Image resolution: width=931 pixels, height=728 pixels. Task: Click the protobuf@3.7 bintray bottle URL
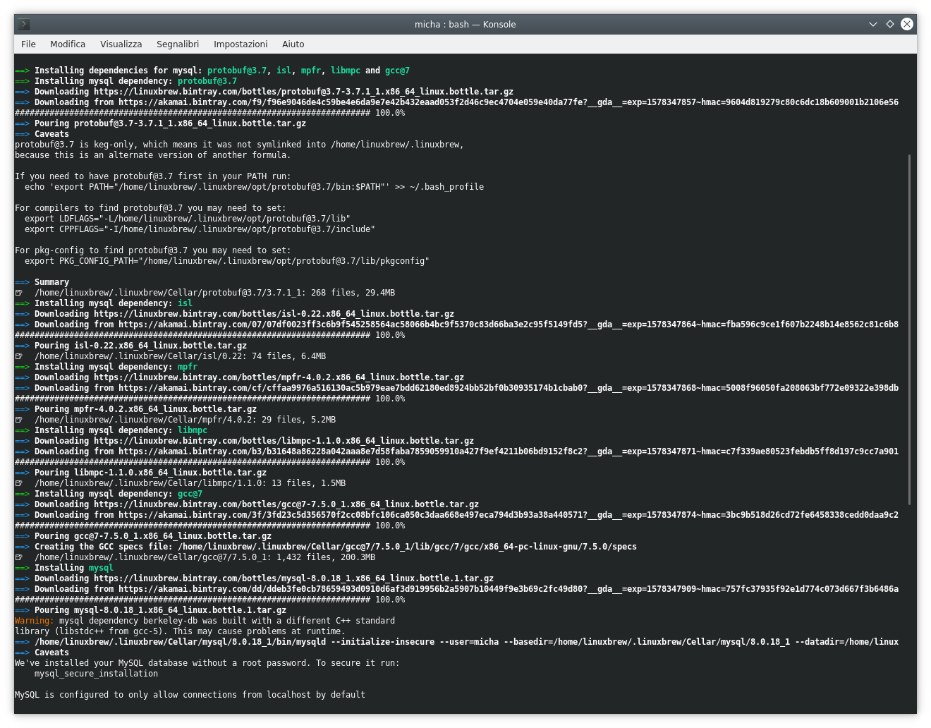pyautogui.click(x=303, y=92)
